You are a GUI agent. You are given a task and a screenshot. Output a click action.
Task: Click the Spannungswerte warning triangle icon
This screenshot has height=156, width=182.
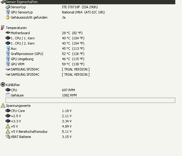coord(3,105)
